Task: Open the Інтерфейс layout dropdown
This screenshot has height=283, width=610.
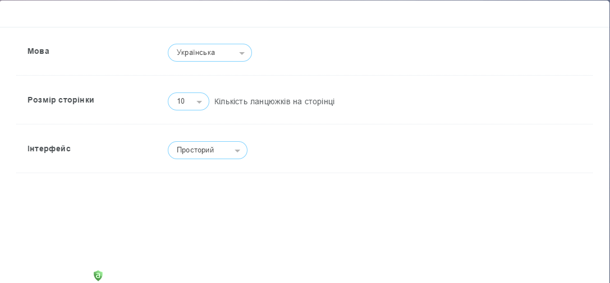Action: click(207, 150)
